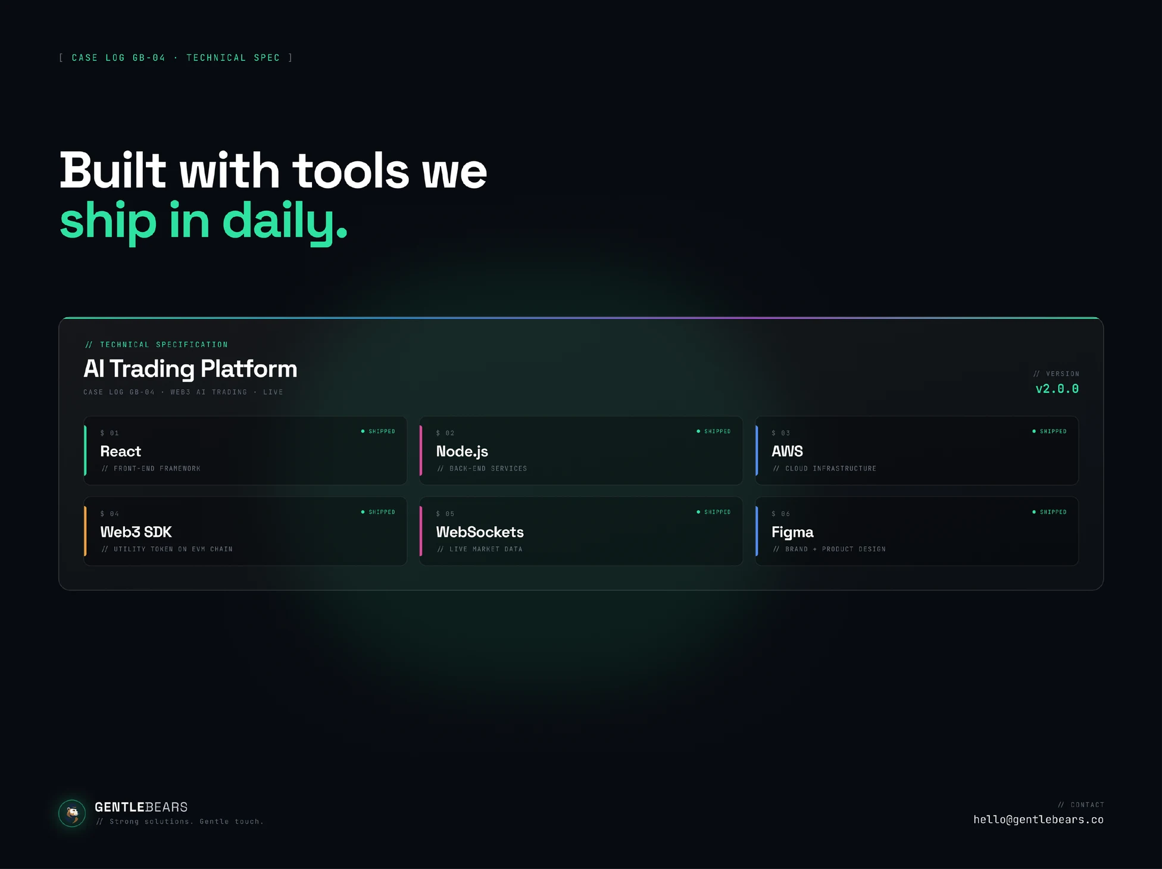Click the '$ 04' index label
Screen dimensions: 1162x869
[110, 514]
